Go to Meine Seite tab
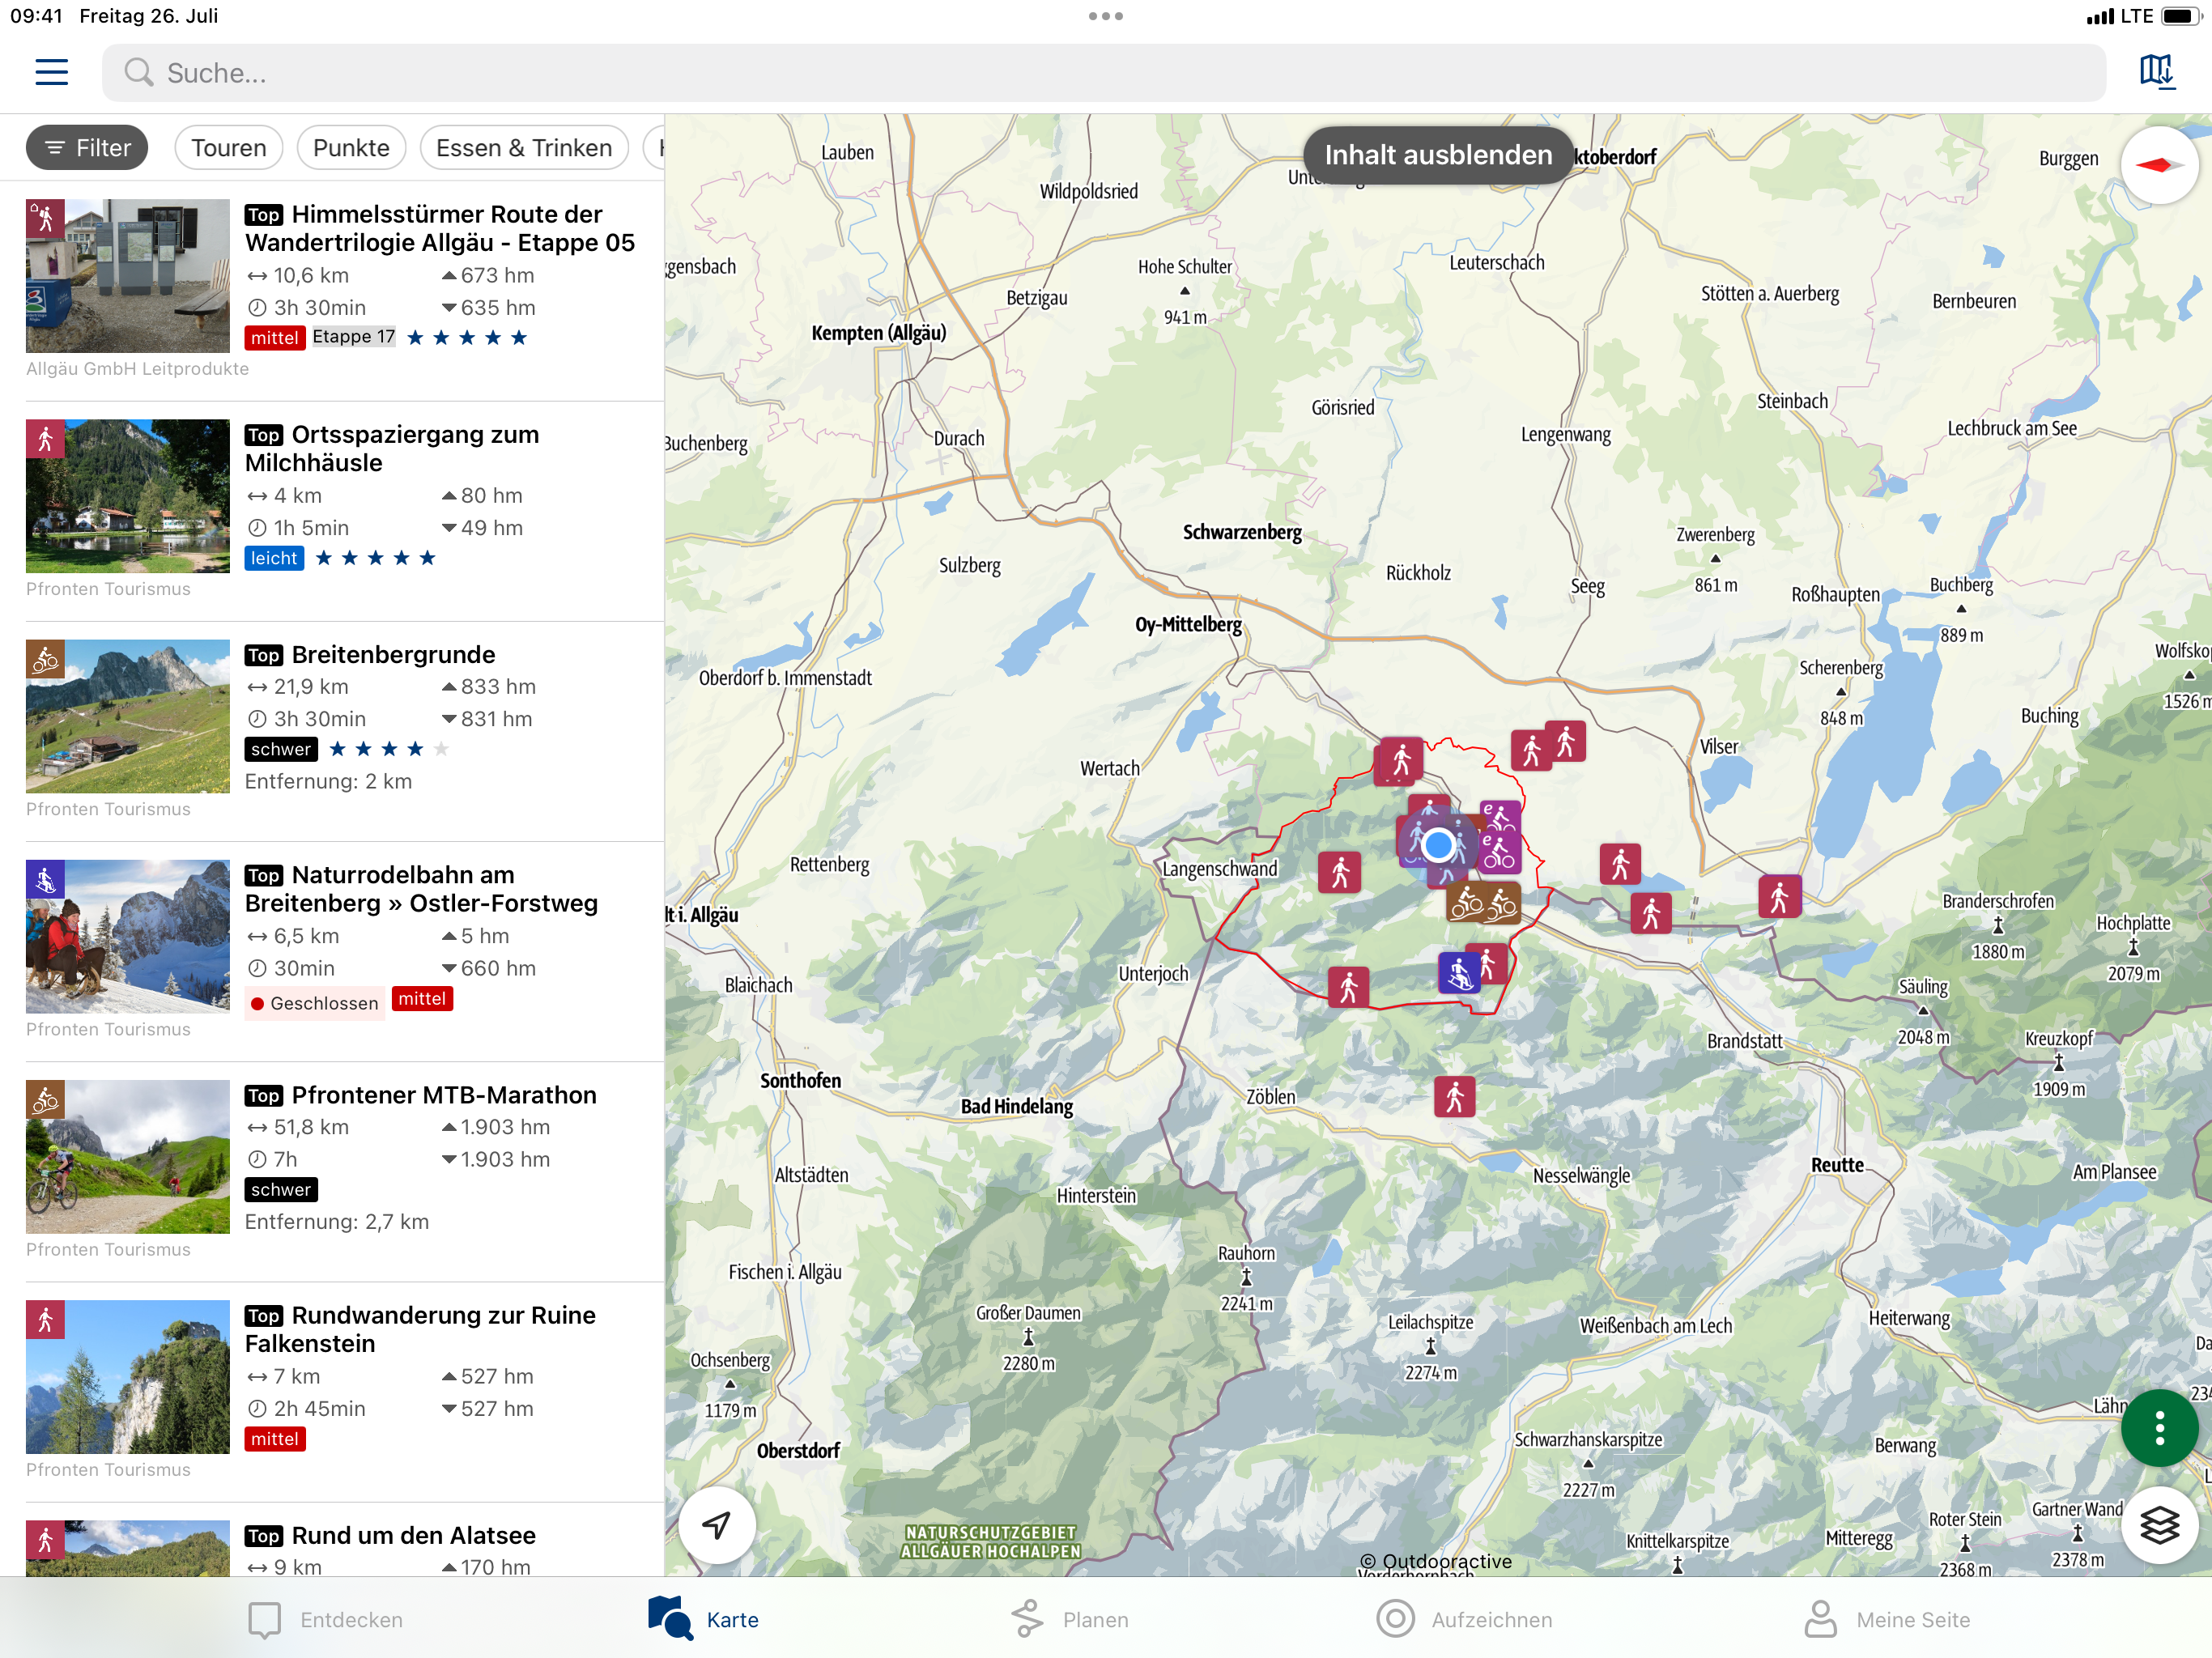This screenshot has height=1658, width=2212. (x=1886, y=1619)
